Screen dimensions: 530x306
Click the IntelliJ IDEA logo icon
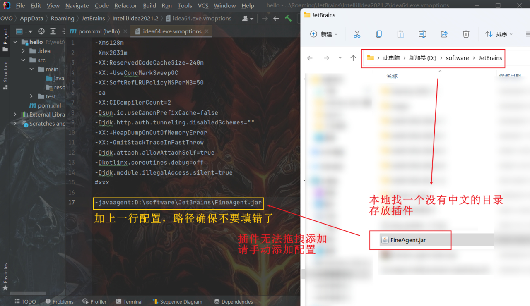point(6,5)
